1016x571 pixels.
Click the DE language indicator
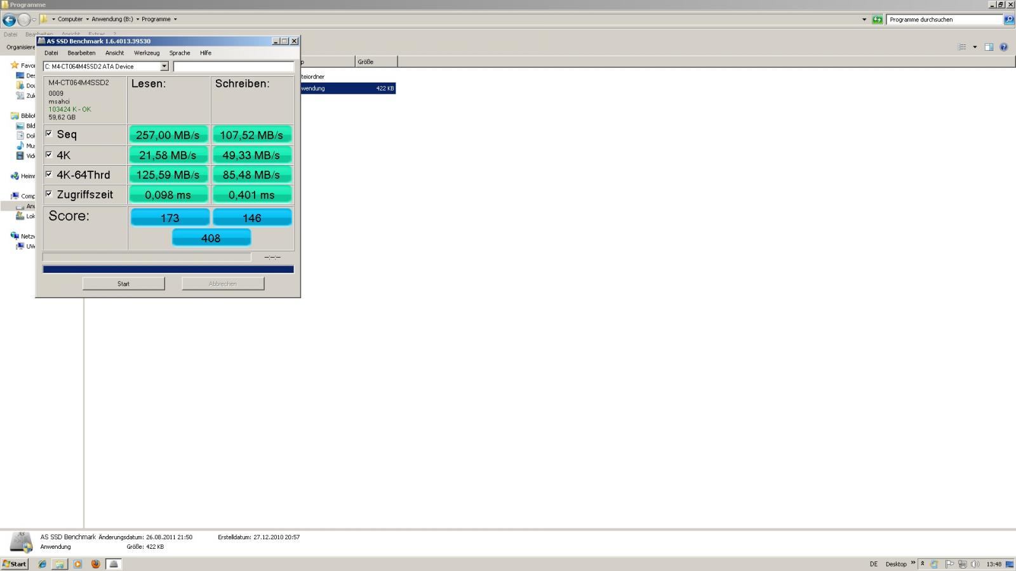click(x=874, y=564)
